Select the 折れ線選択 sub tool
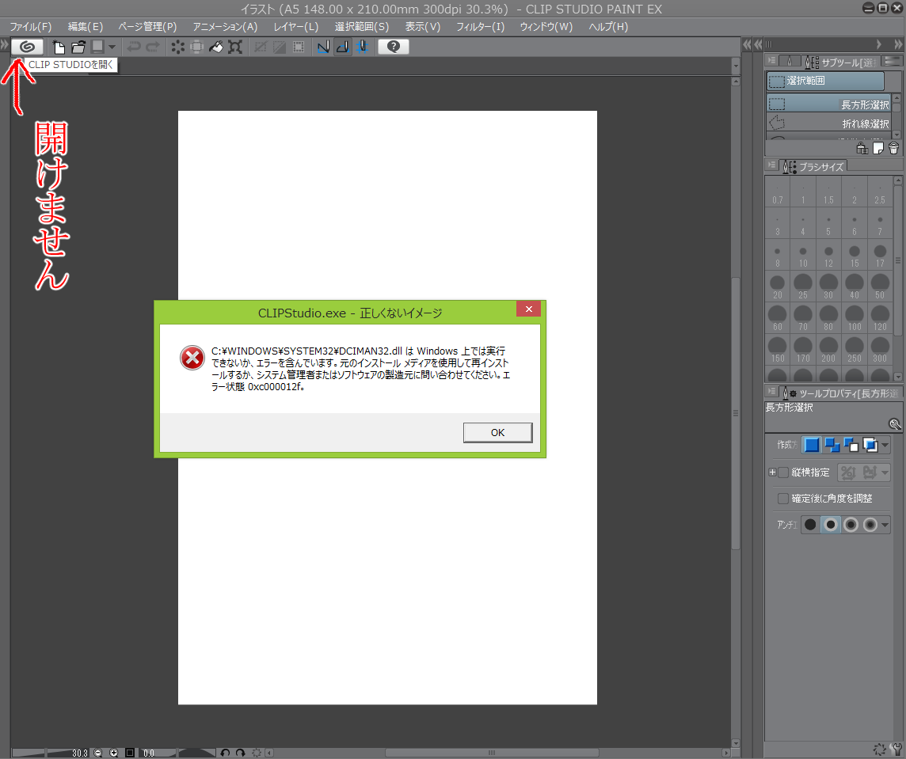This screenshot has width=906, height=759. click(x=830, y=123)
